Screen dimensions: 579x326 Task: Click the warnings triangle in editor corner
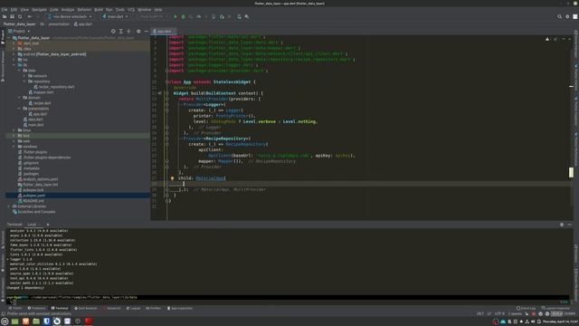coord(547,39)
